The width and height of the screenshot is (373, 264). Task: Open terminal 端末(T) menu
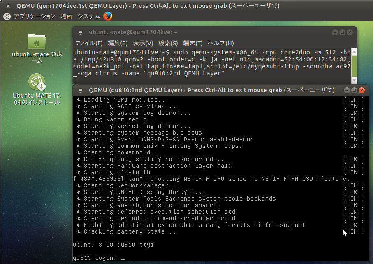coord(193,43)
